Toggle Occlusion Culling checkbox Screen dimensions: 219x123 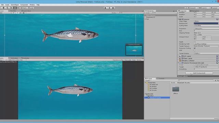[195, 48]
